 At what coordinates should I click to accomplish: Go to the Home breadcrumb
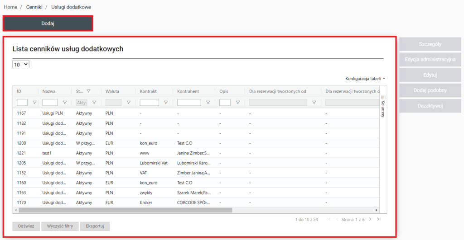(x=10, y=7)
